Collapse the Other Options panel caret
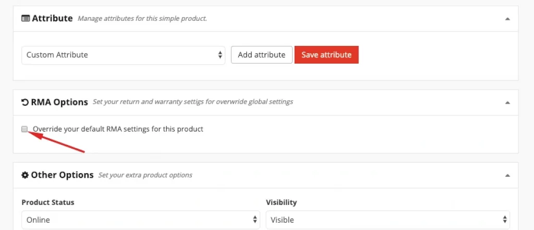This screenshot has width=534, height=230. coord(507,175)
